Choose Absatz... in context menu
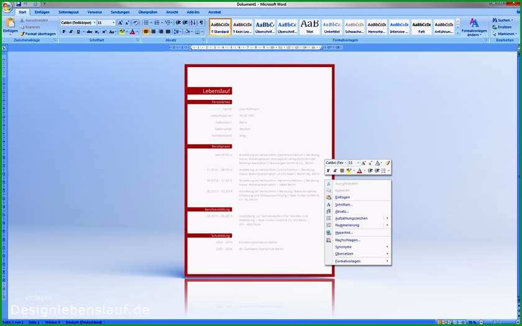The width and height of the screenshot is (522, 326). [358, 212]
